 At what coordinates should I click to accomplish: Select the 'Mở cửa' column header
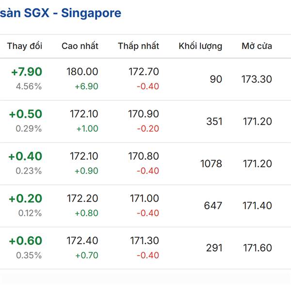(257, 46)
